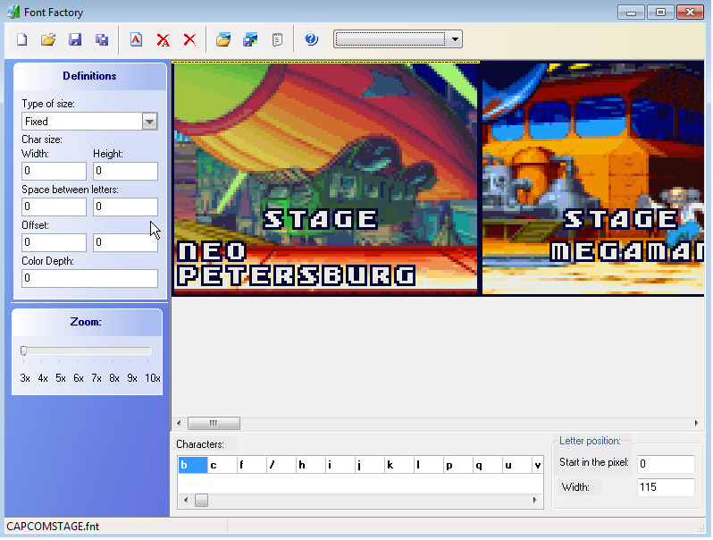Click Characters list scroll right arrow
This screenshot has height=540, width=713.
coord(534,501)
